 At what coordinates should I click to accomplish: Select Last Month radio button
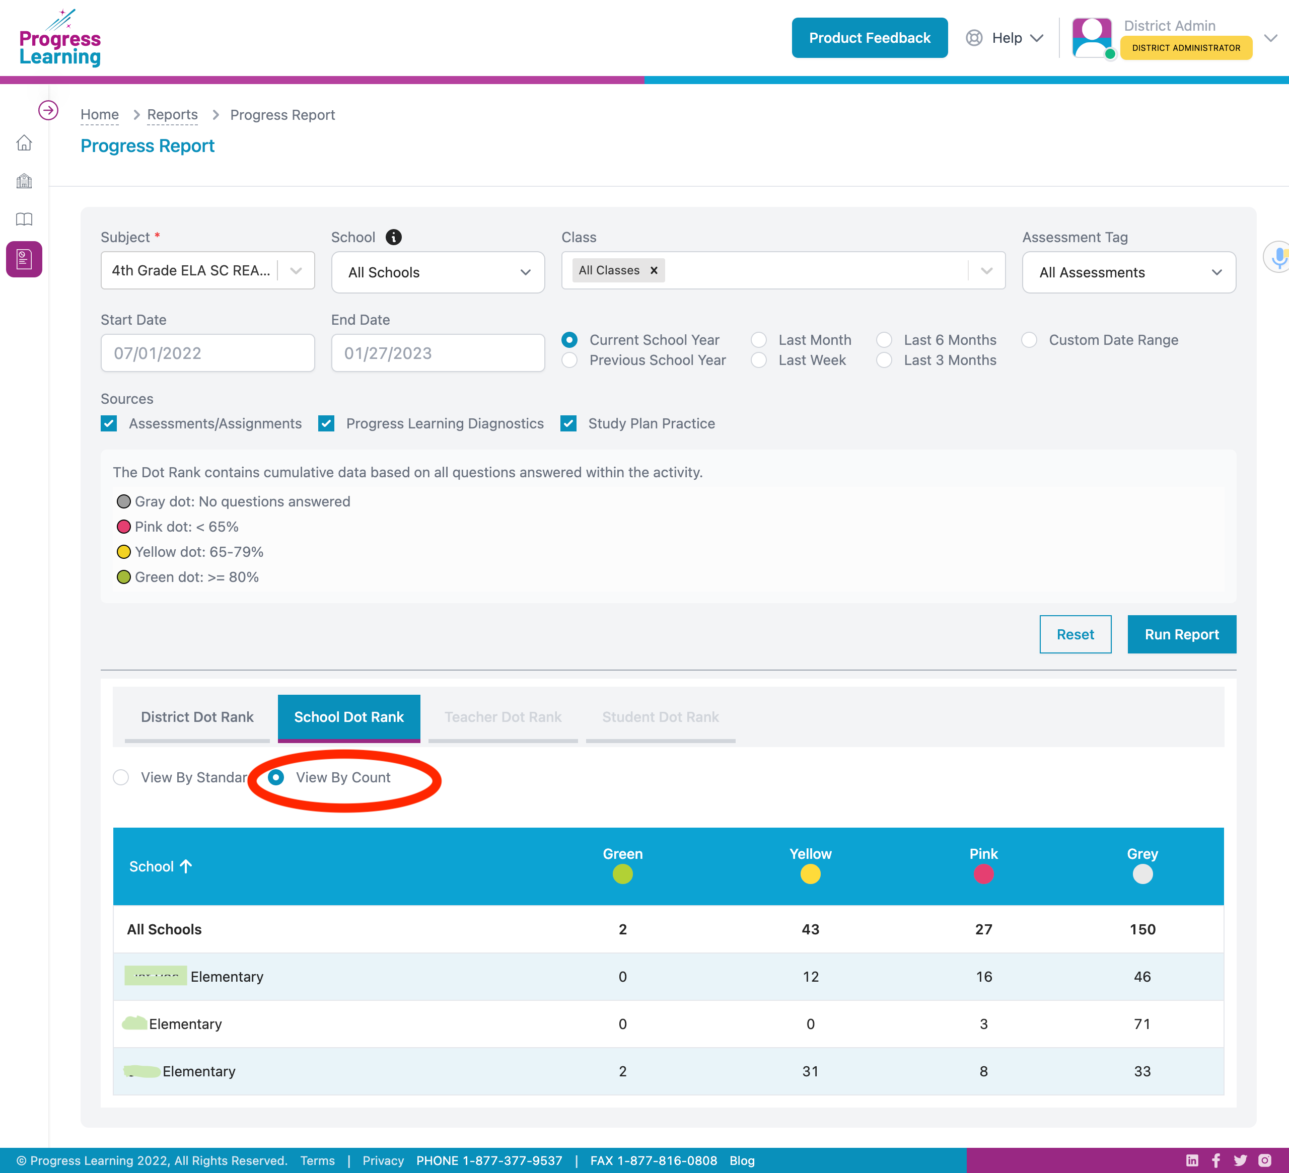click(x=758, y=339)
